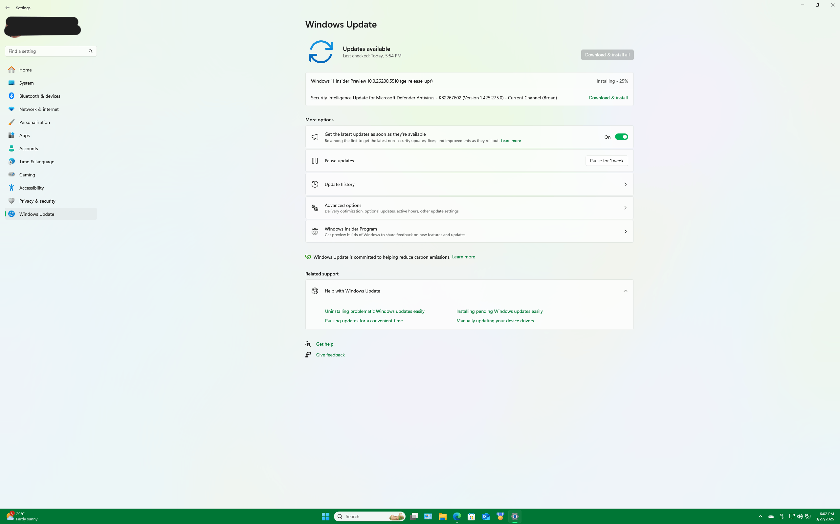Open Advanced options arrow
Screen dimensions: 840x524
(x=625, y=208)
